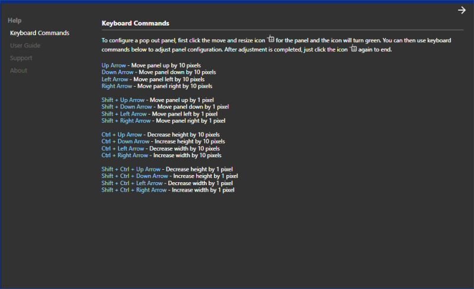Go to the Support page
This screenshot has width=474, height=289.
click(21, 58)
